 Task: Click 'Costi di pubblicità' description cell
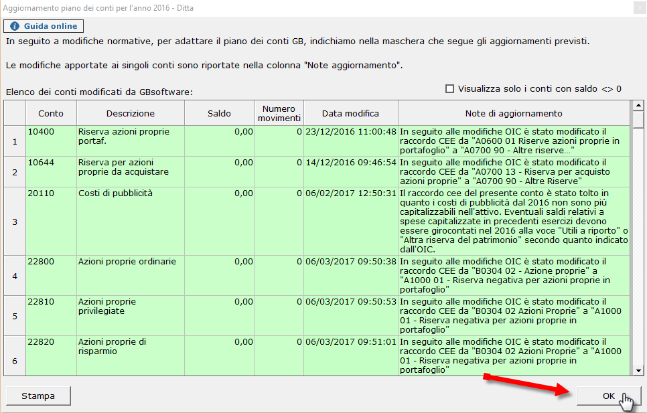pos(131,222)
